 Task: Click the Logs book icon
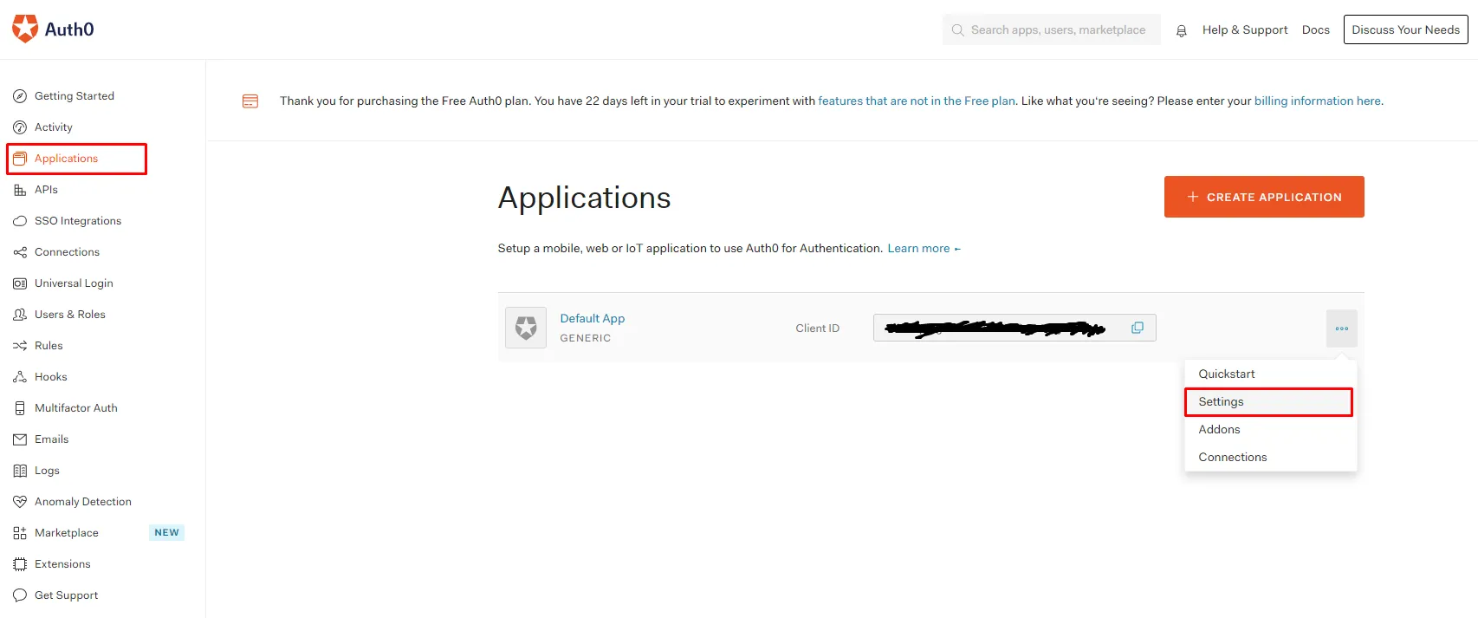20,471
